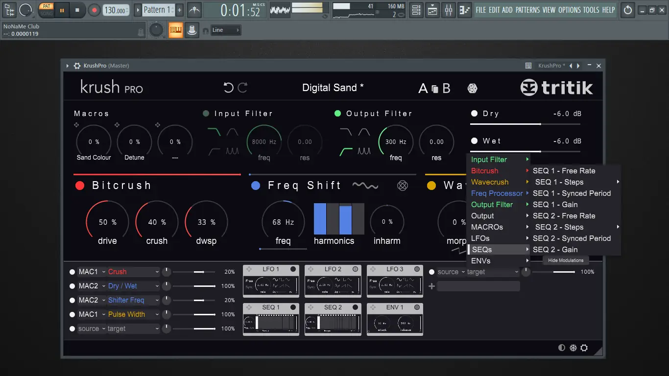Click the Dry level slider

pos(525,124)
